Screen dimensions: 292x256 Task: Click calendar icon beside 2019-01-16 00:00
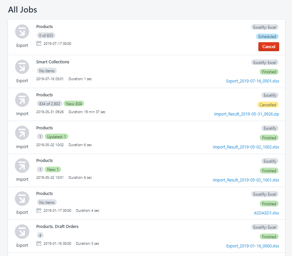(x=39, y=243)
